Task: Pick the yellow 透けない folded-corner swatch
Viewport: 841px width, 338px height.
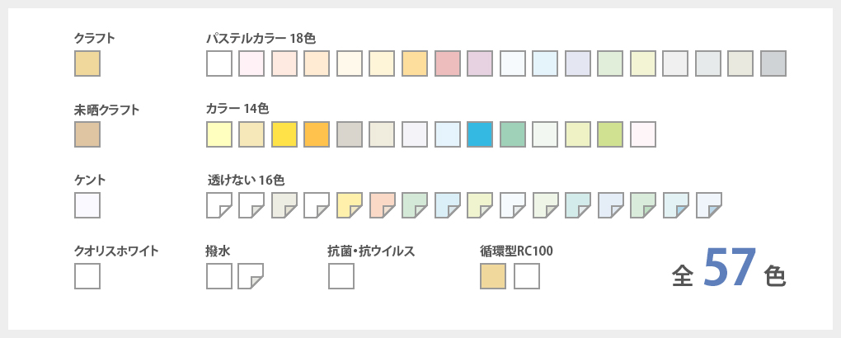Action: pos(350,205)
